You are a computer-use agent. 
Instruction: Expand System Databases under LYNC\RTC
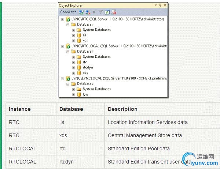click(73, 30)
